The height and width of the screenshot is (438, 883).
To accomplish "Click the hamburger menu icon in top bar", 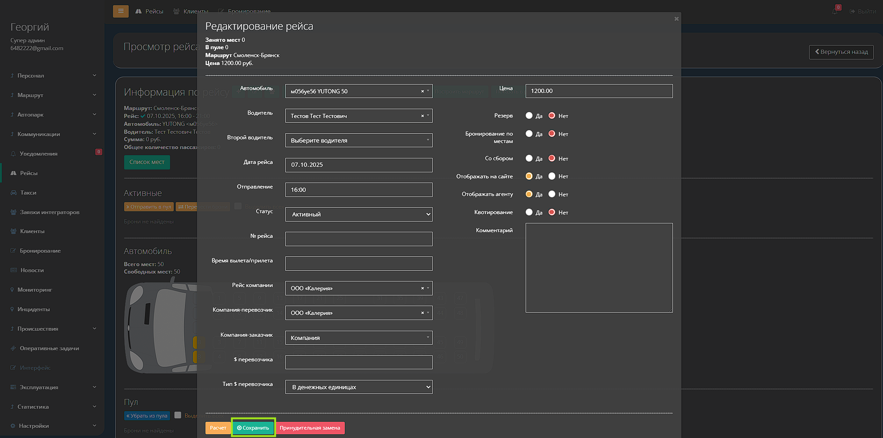I will click(120, 11).
